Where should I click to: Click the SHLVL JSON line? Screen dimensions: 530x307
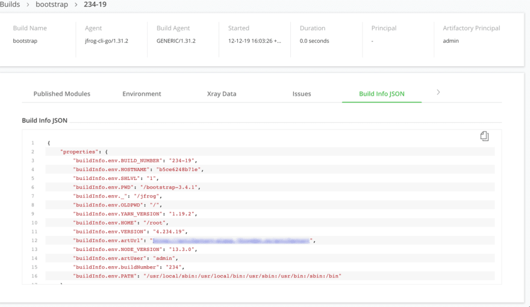click(270, 178)
